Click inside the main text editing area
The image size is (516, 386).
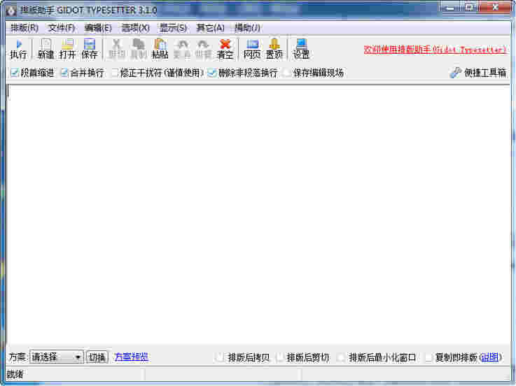pos(258,214)
